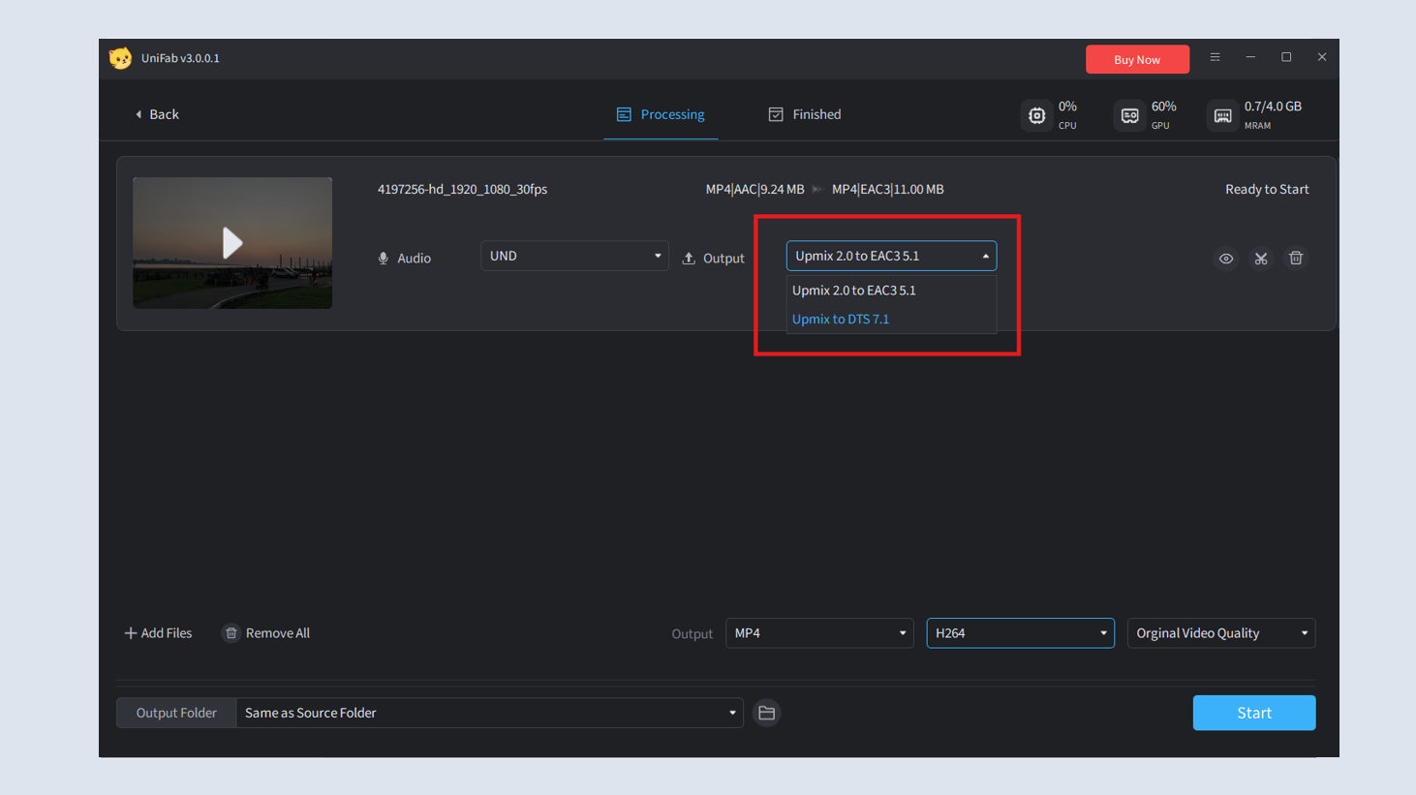Click the CPU usage indicator icon
This screenshot has height=795, width=1416.
pyautogui.click(x=1036, y=115)
